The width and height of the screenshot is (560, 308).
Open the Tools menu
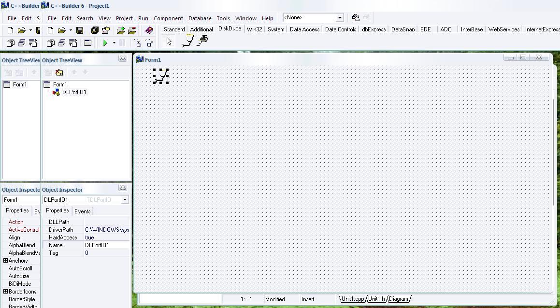click(223, 18)
